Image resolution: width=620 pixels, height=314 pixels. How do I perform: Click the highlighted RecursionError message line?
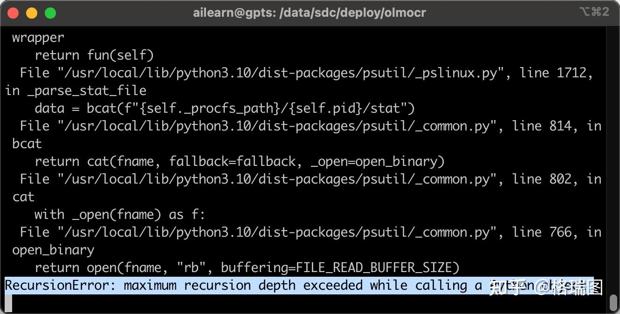[x=242, y=285]
